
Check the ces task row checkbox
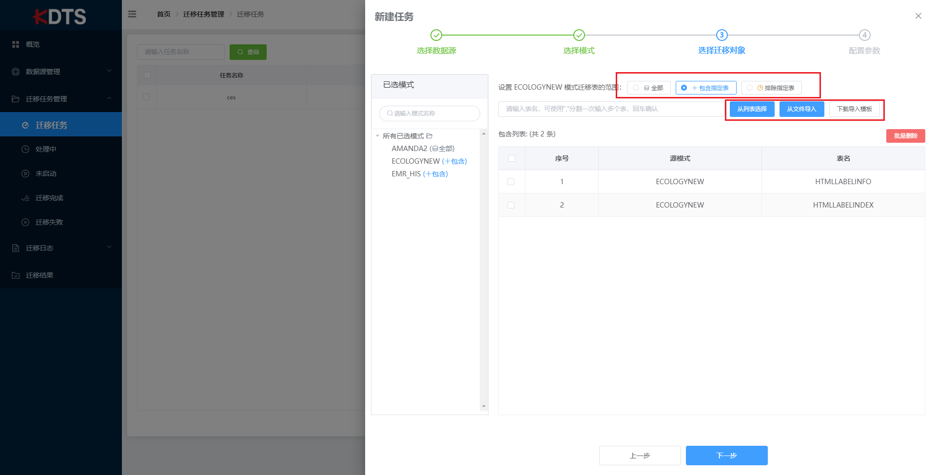(x=146, y=97)
